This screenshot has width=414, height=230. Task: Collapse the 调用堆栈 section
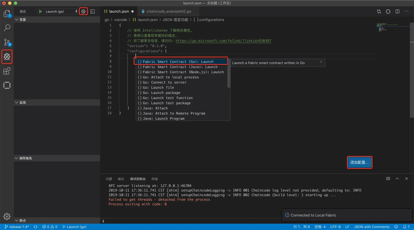57,158
